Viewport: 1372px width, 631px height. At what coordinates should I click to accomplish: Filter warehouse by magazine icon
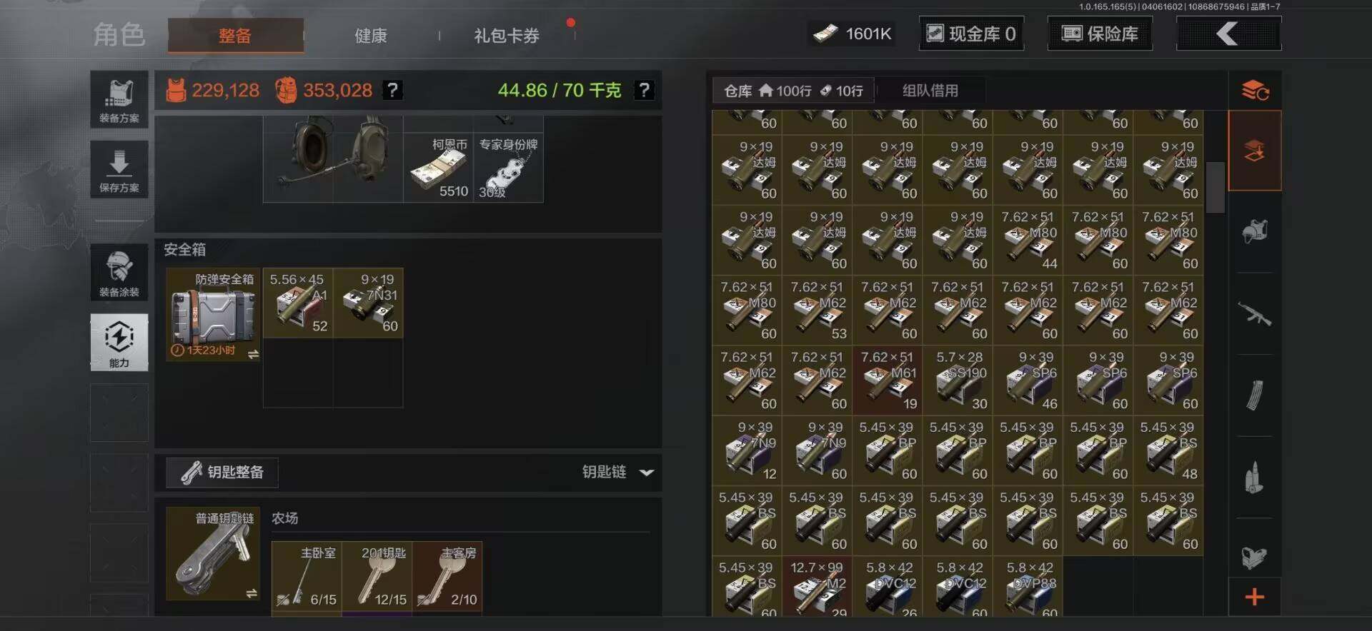click(1254, 395)
